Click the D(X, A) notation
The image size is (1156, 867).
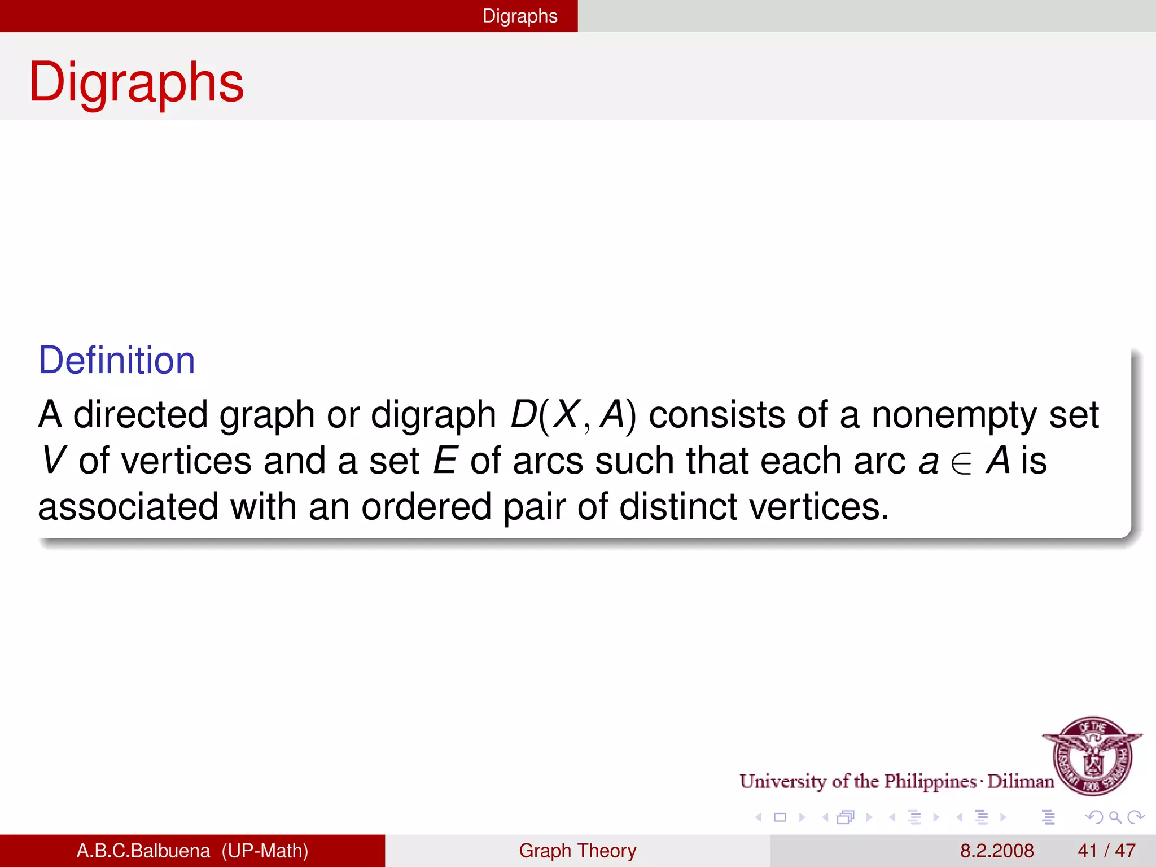[x=573, y=415]
